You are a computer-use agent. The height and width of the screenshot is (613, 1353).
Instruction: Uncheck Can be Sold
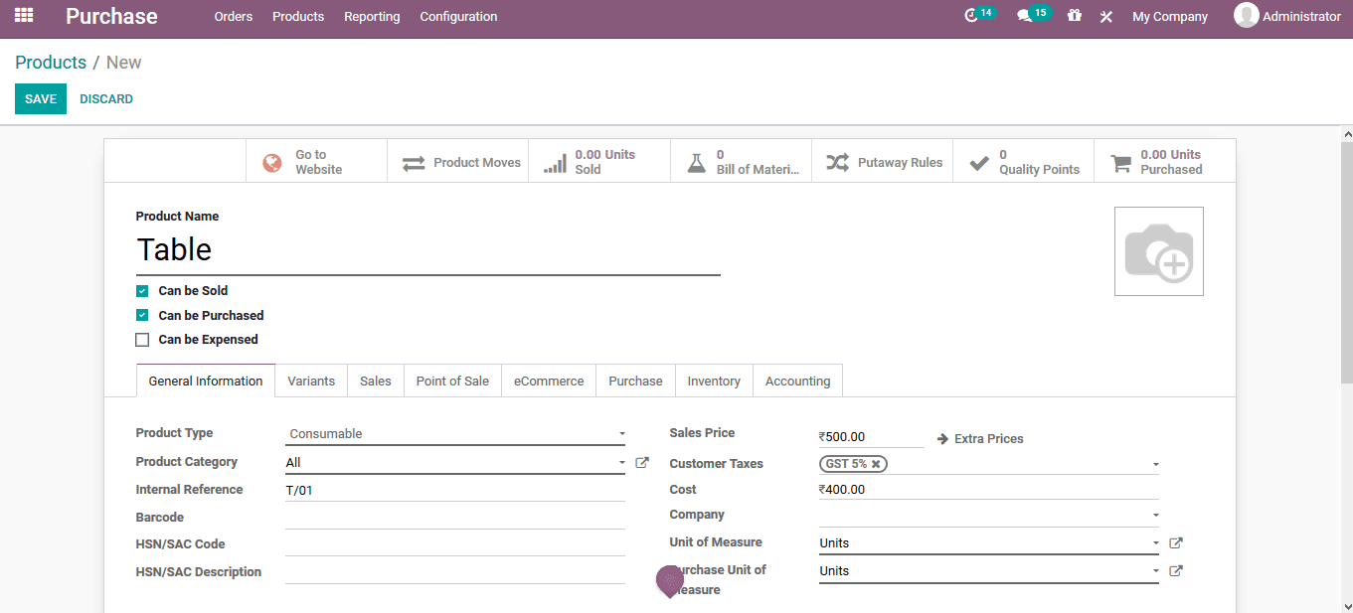point(142,290)
